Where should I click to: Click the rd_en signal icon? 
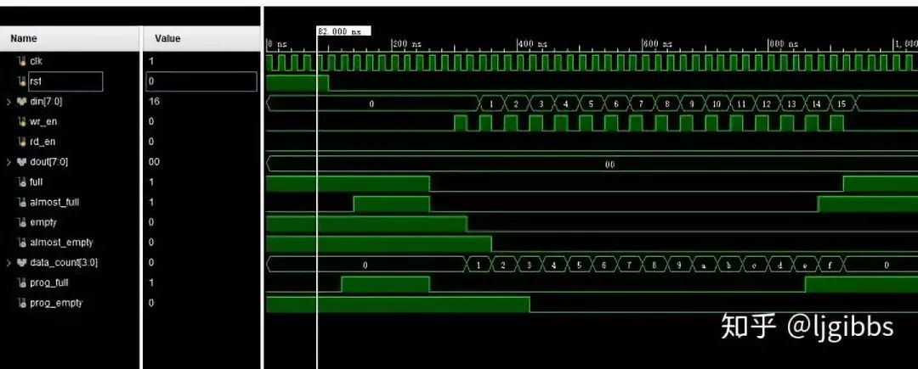[22, 142]
